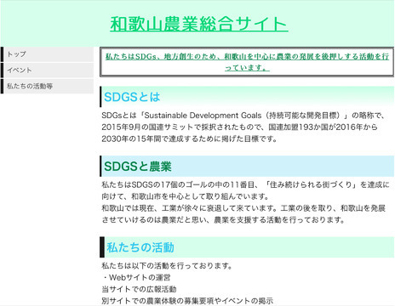The image size is (395, 306).
Task: Click the 別サイトでの農業体験の募集要項 text line
Action: click(x=187, y=301)
